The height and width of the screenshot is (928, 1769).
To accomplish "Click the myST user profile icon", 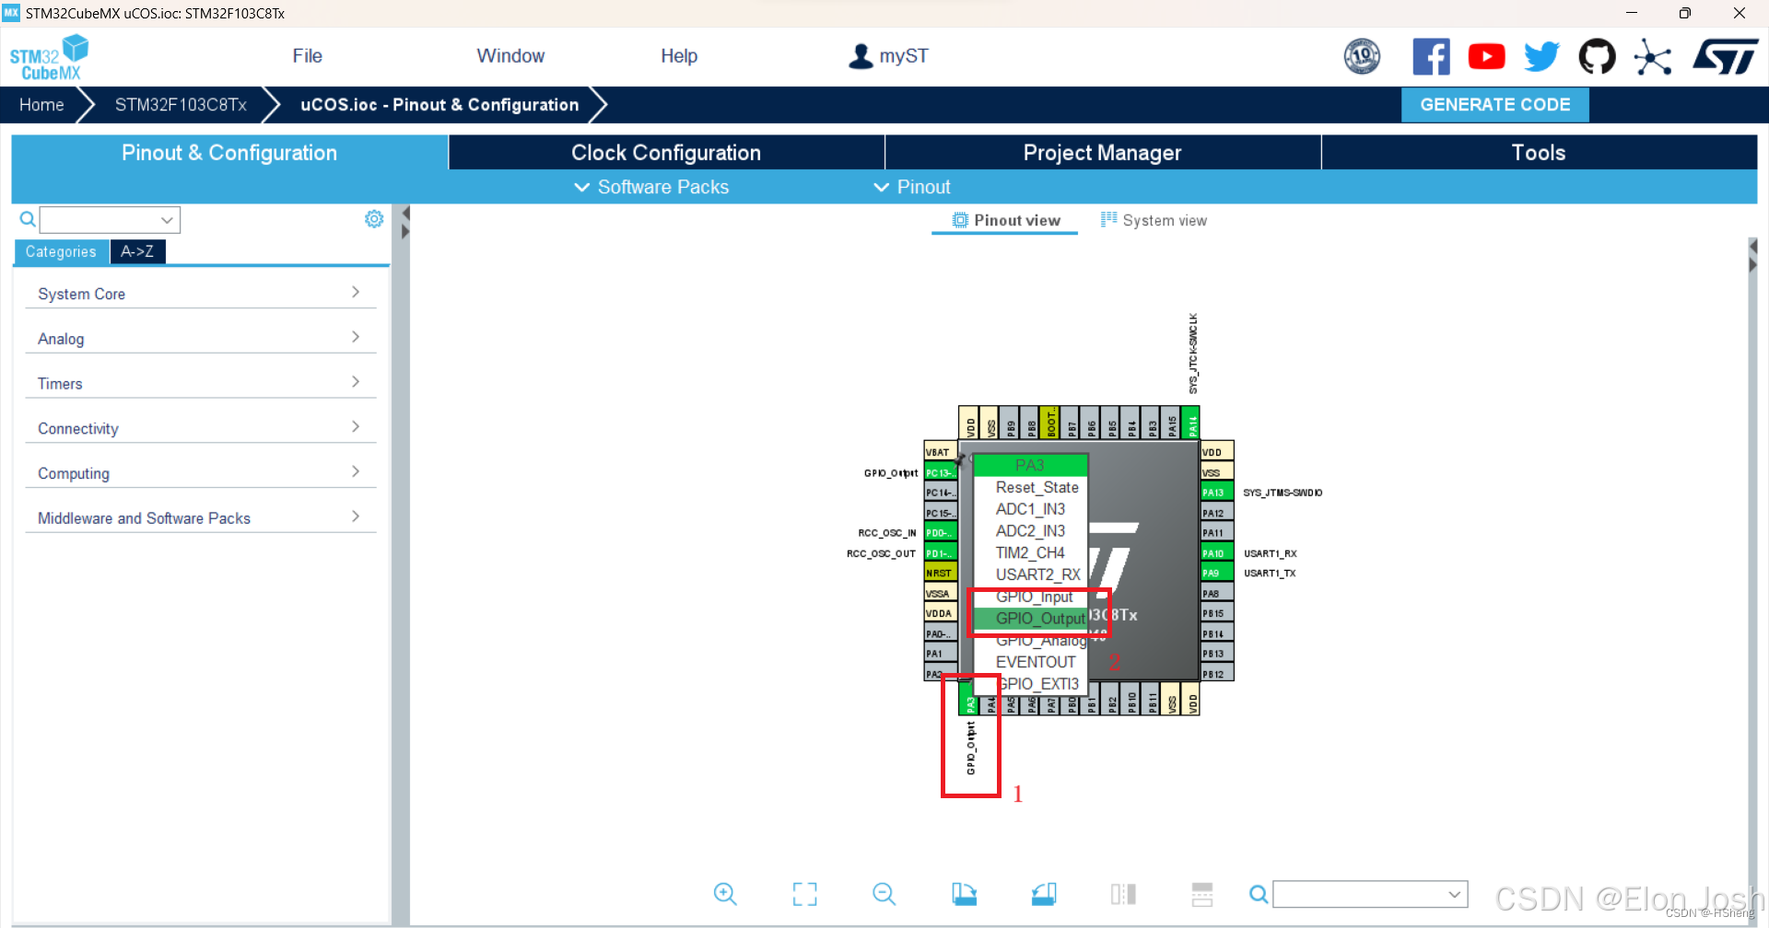I will (861, 56).
